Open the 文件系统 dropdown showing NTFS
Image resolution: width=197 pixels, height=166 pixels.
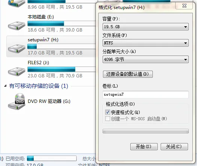pos(146,43)
